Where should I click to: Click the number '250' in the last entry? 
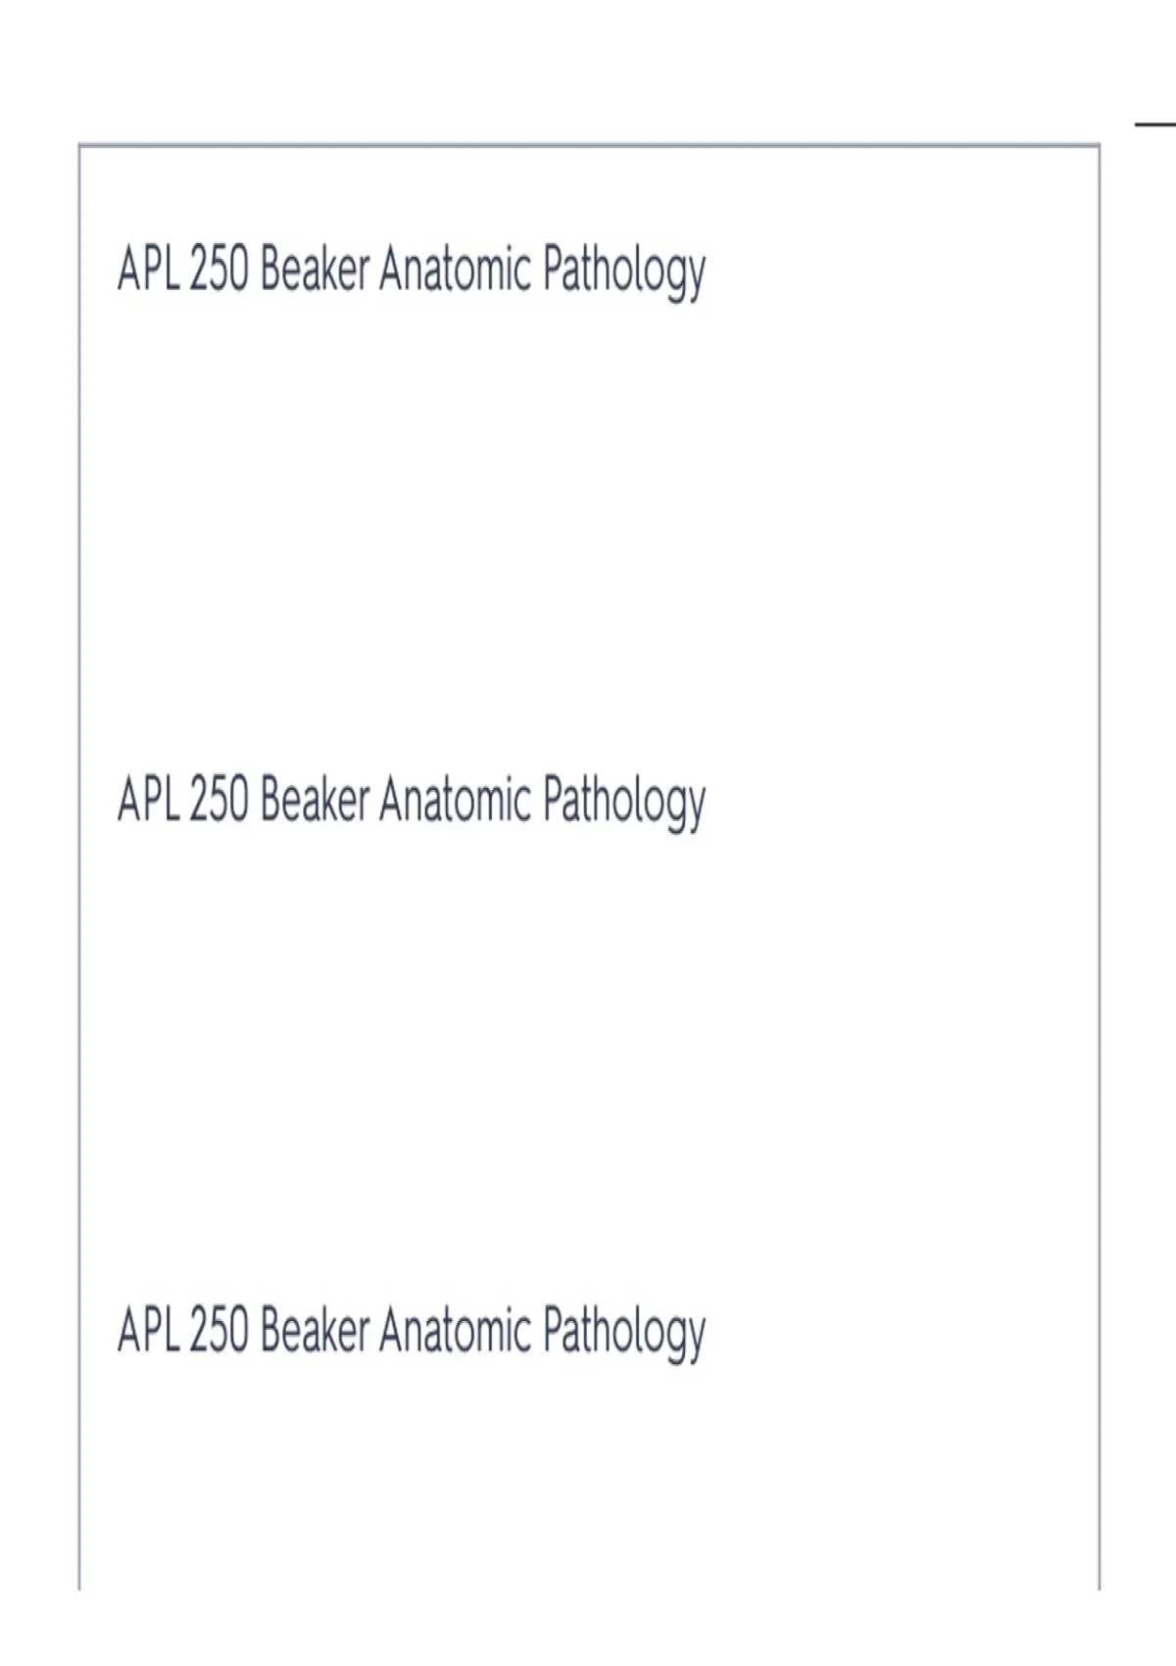[x=220, y=1330]
